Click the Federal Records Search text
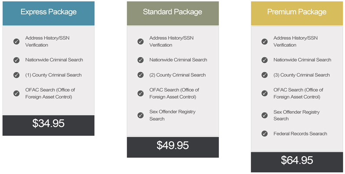 pos(300,134)
